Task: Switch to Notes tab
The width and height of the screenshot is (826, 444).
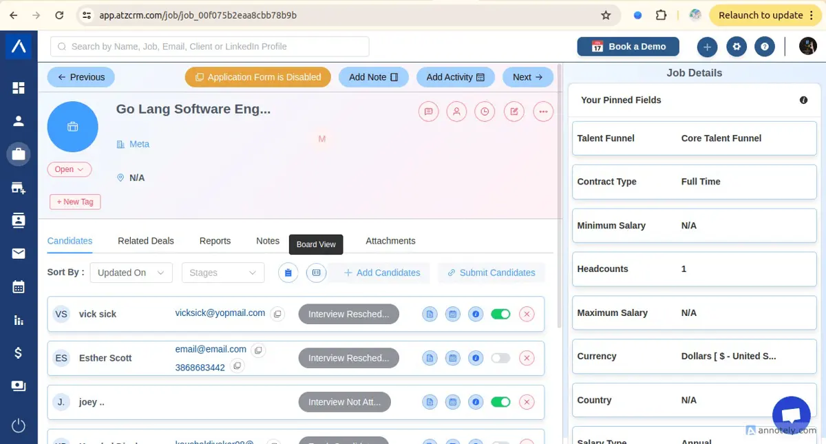Action: click(268, 241)
